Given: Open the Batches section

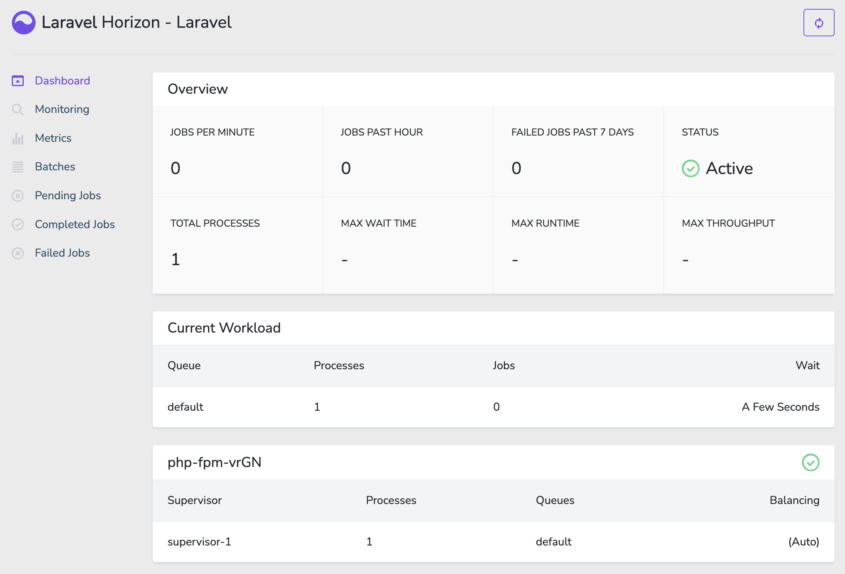Looking at the screenshot, I should tap(55, 167).
